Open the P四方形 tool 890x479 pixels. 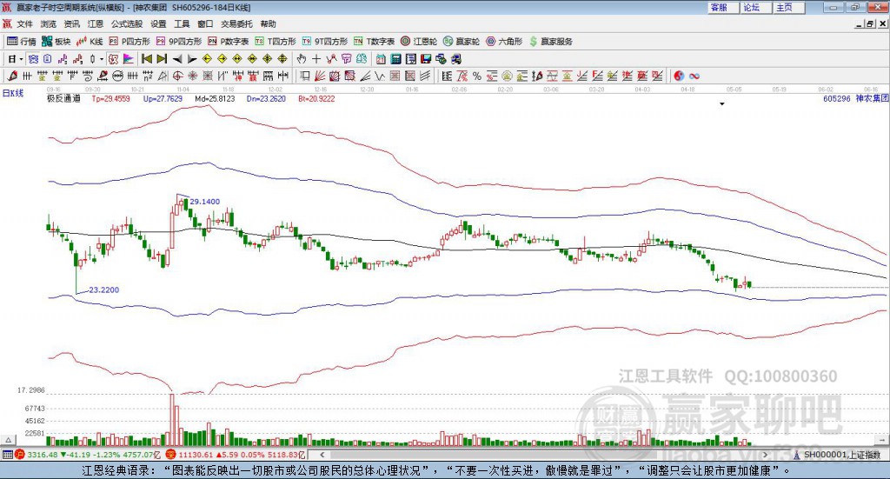[x=130, y=42]
